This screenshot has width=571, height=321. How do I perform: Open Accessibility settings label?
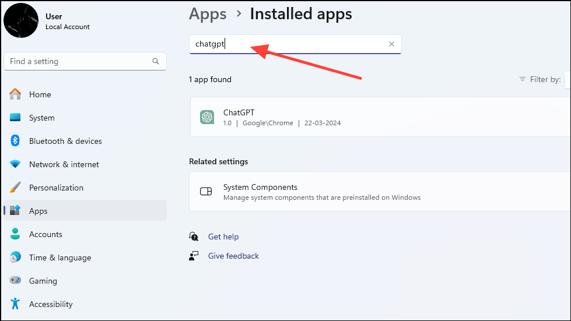point(51,304)
